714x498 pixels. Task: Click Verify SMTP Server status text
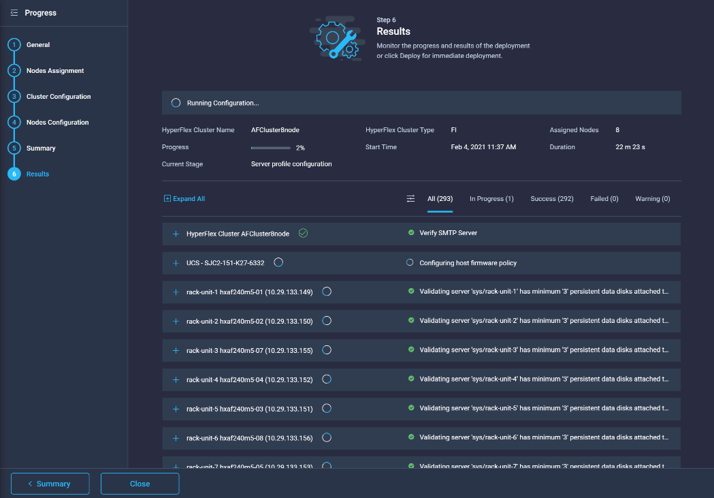click(448, 232)
